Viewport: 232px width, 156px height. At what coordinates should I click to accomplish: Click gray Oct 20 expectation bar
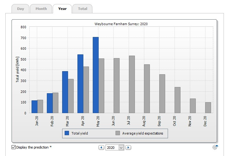pyautogui.click(x=177, y=100)
